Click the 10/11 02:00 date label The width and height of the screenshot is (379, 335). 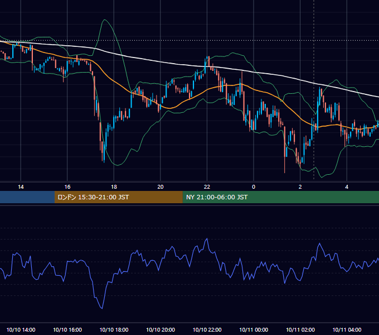(300, 329)
